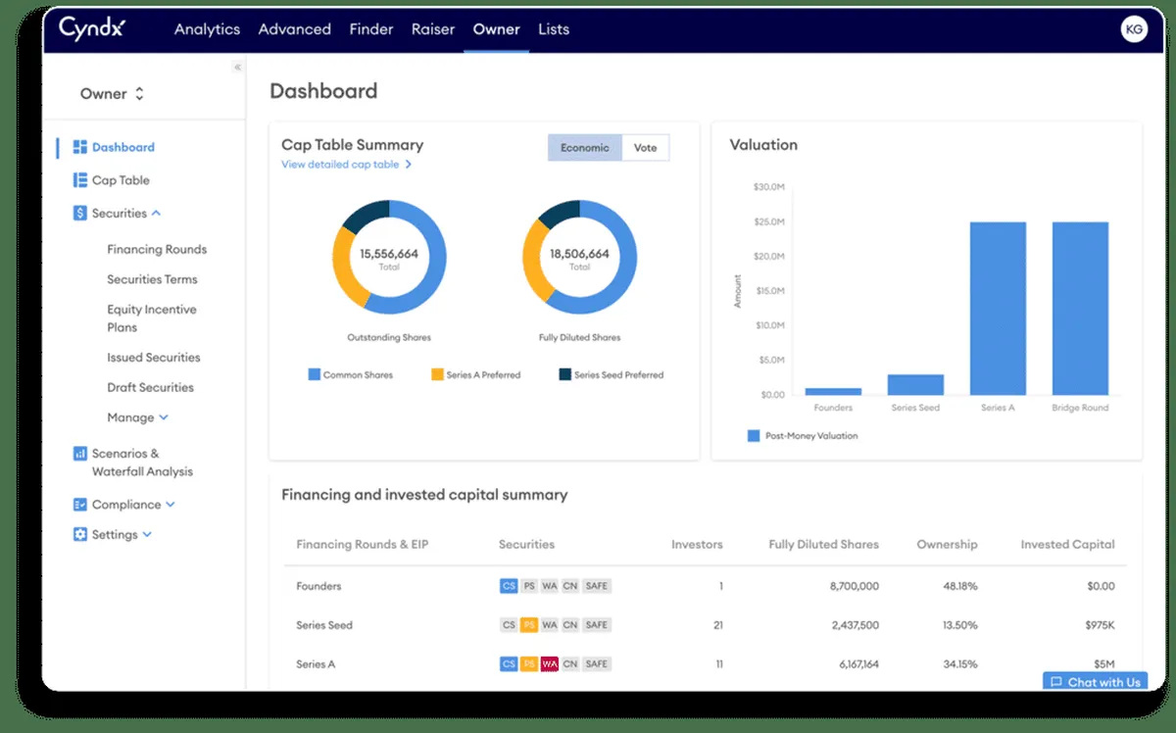Switch cap table view to Vote
The width and height of the screenshot is (1176, 733).
(x=645, y=148)
